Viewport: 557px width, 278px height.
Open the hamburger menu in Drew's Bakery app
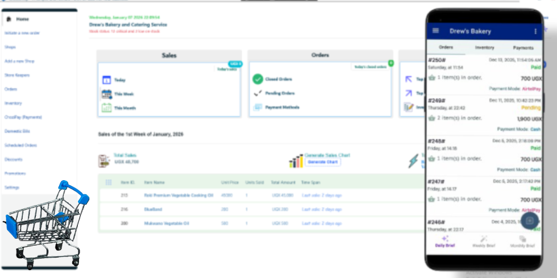pos(436,31)
